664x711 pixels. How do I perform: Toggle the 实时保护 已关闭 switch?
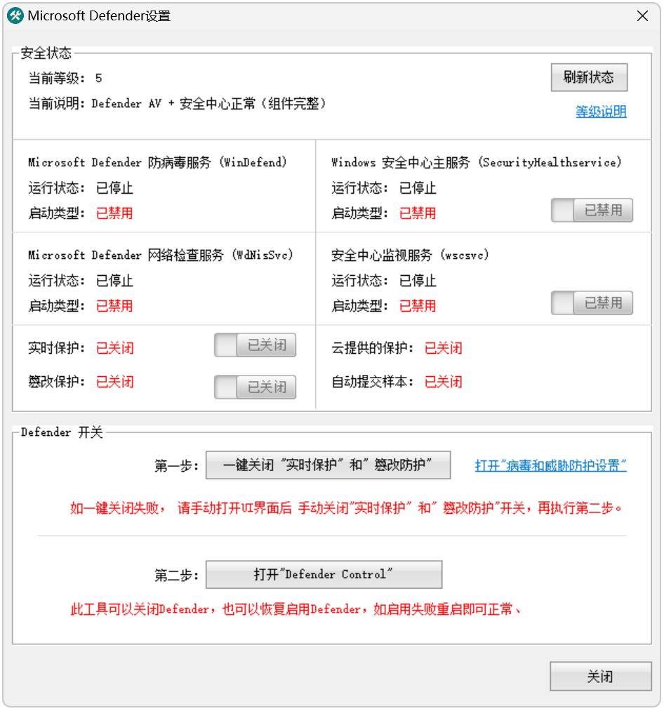[255, 345]
